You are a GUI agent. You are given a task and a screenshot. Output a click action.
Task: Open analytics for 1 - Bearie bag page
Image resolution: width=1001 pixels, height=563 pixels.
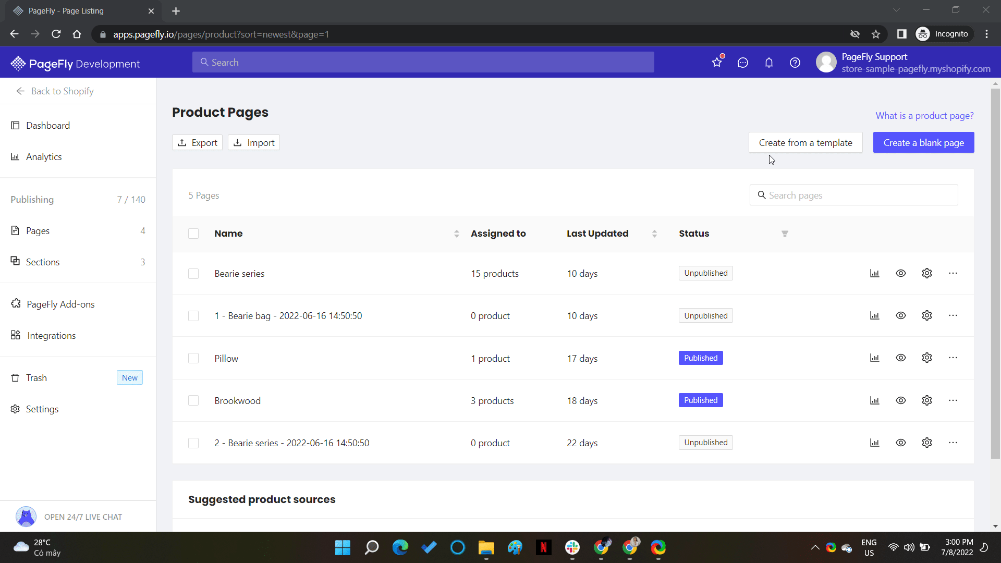tap(875, 315)
